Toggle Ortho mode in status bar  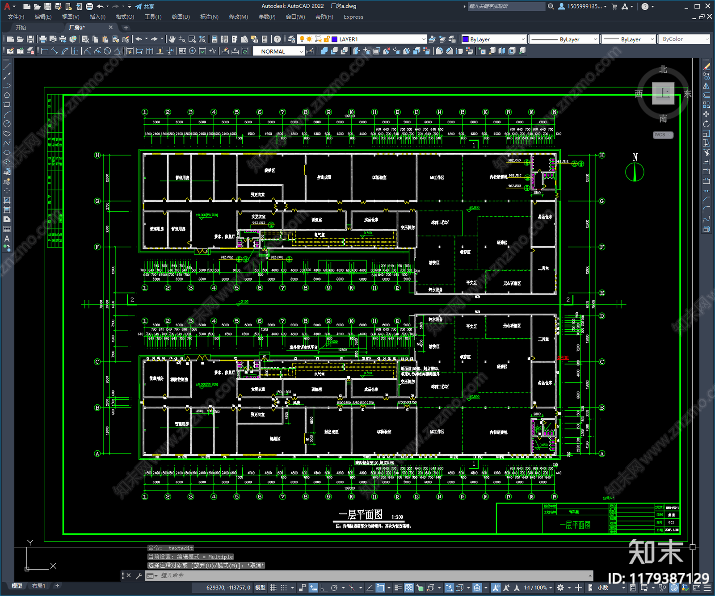coord(324,588)
